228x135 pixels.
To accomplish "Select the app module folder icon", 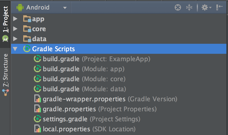I will tap(27, 19).
